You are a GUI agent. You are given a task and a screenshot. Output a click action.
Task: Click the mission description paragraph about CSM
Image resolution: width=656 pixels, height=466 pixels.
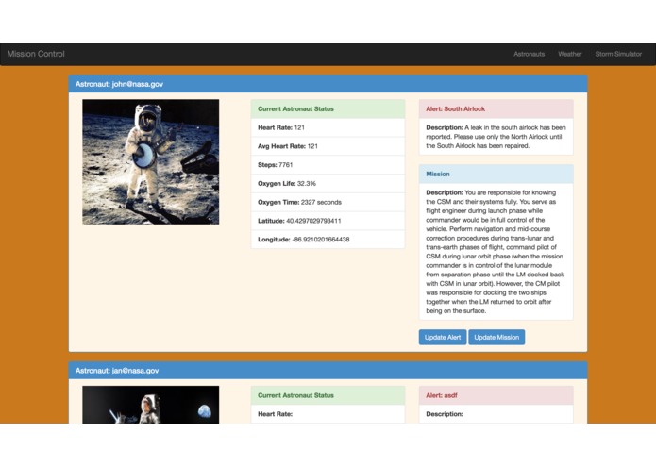[496, 252]
